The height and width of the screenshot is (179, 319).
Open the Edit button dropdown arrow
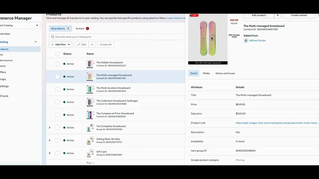click(92, 45)
